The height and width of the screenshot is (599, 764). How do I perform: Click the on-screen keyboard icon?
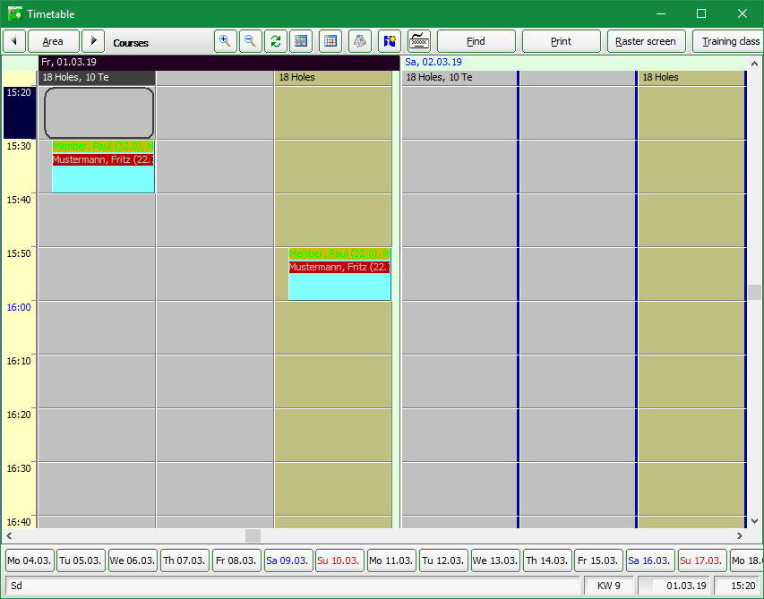coord(418,41)
